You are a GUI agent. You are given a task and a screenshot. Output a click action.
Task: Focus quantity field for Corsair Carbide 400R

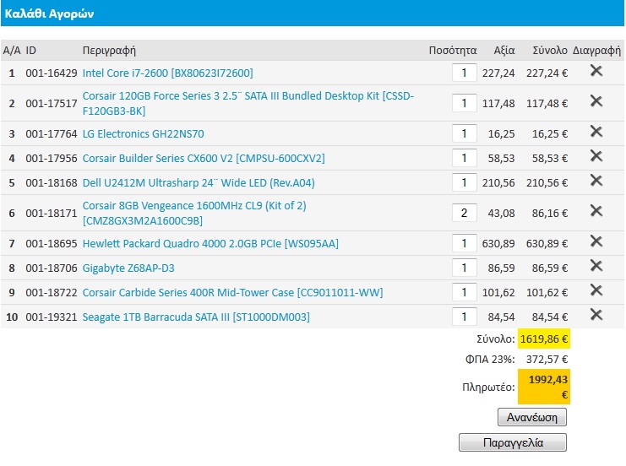(x=465, y=292)
